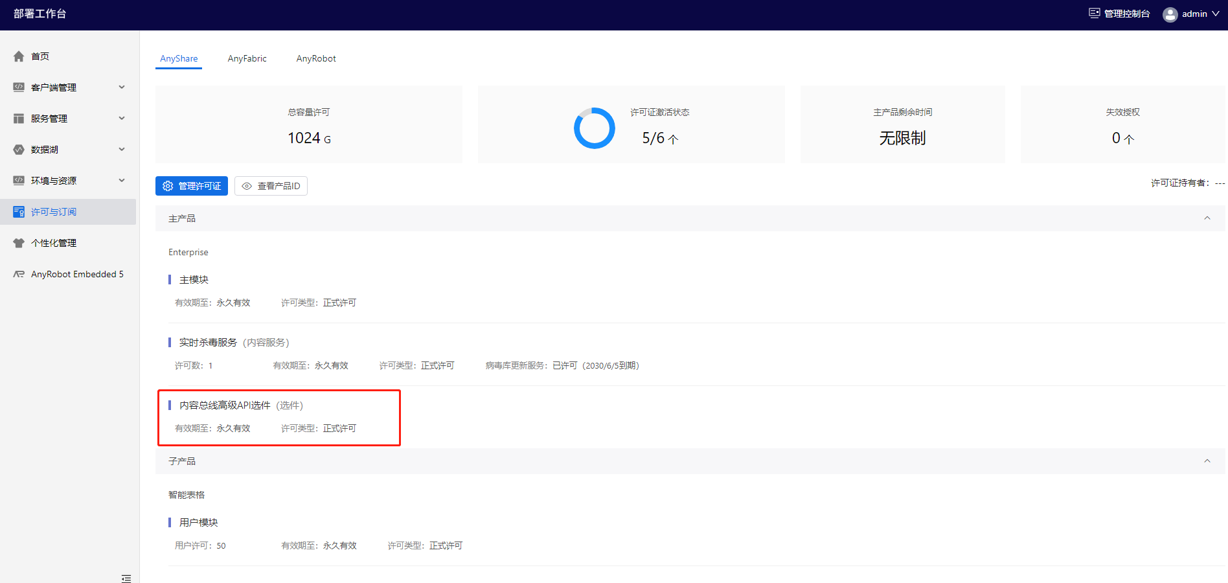Click the 服务管理 sidebar icon
1228x583 pixels.
point(19,119)
